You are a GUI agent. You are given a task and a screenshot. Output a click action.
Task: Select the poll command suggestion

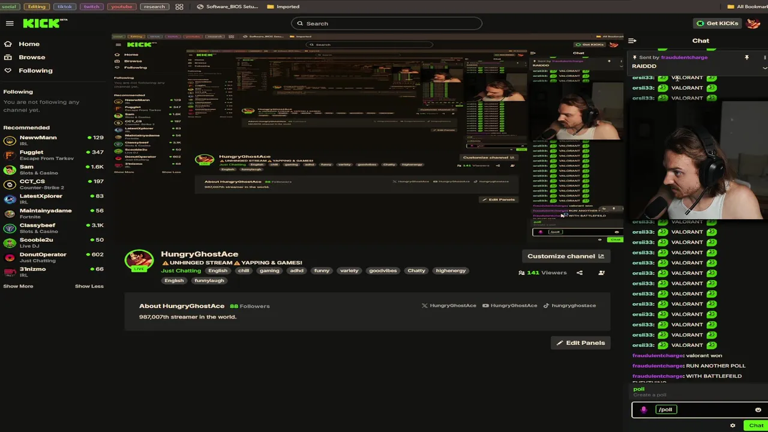tap(700, 391)
